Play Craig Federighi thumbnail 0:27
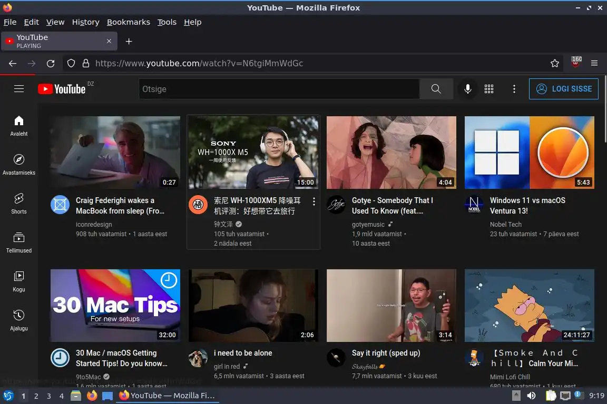Image resolution: width=607 pixels, height=404 pixels. pyautogui.click(x=115, y=153)
